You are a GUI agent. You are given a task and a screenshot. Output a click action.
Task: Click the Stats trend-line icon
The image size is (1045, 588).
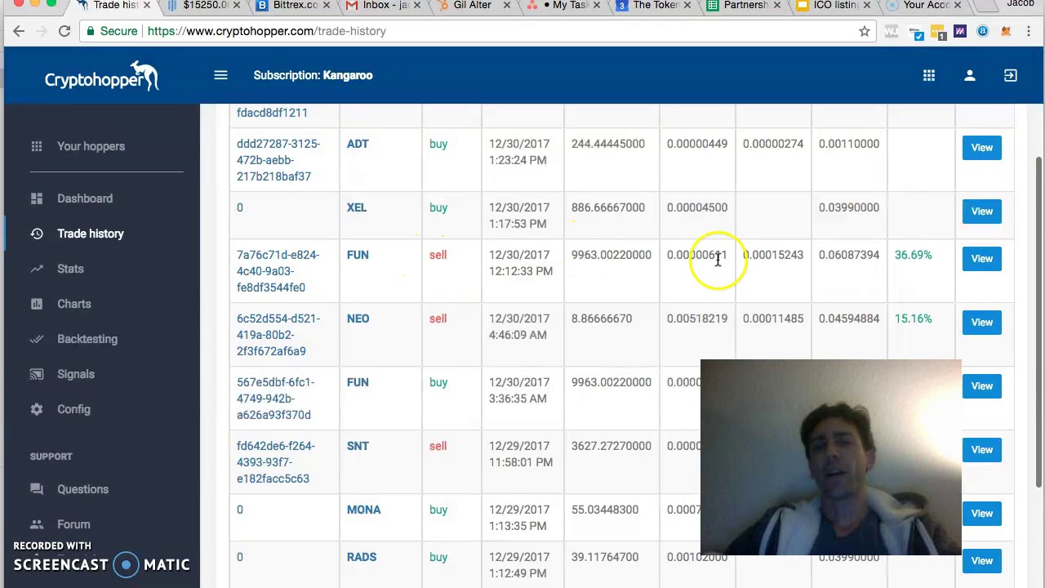[x=37, y=269]
